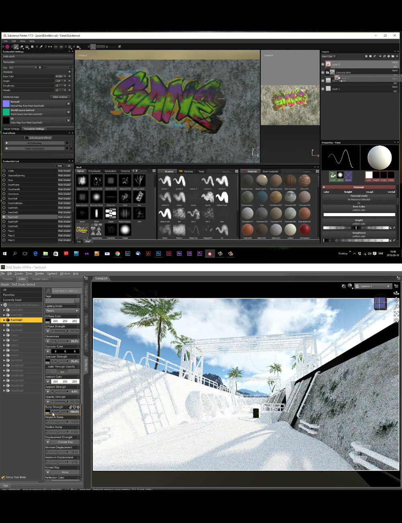Open stencil properties icon in Properties panel
This screenshot has height=523, width=402.
coord(348,176)
